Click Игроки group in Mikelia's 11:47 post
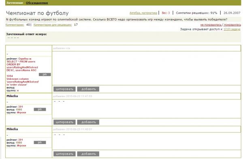 coord(21,112)
